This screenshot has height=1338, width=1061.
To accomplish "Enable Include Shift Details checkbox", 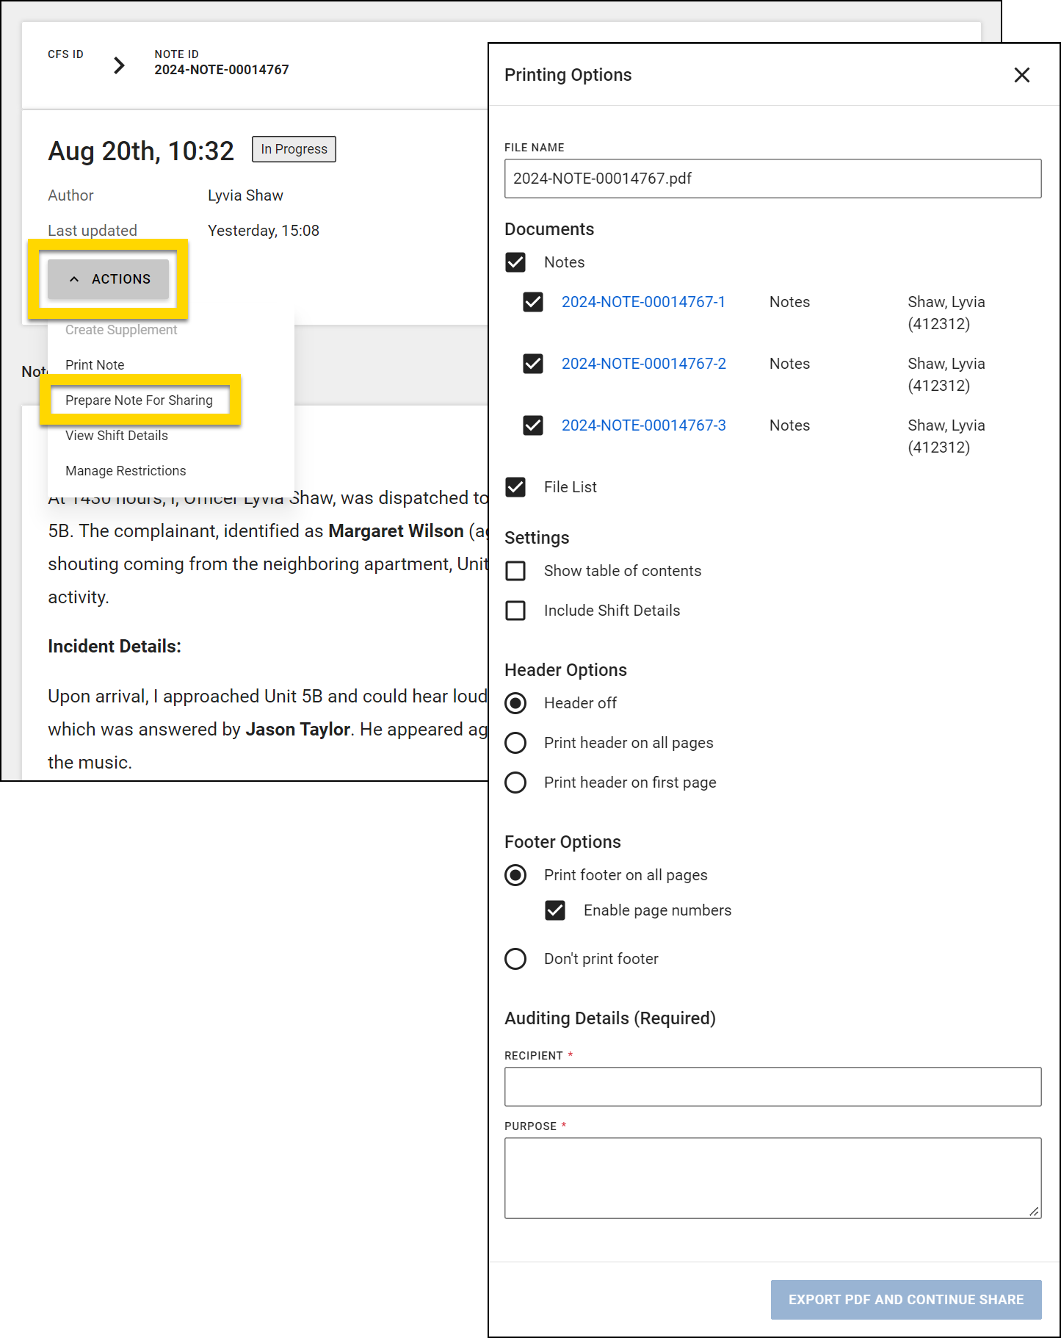I will [x=515, y=611].
